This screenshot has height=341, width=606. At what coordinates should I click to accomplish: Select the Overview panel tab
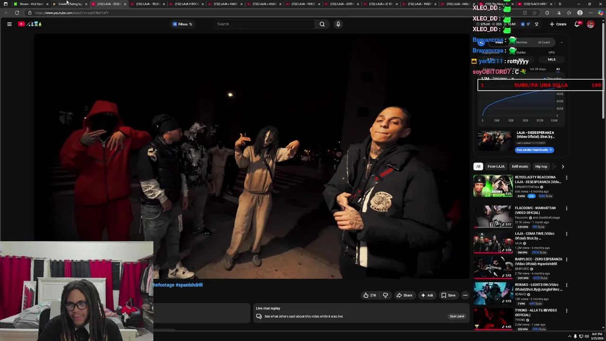[x=521, y=43]
